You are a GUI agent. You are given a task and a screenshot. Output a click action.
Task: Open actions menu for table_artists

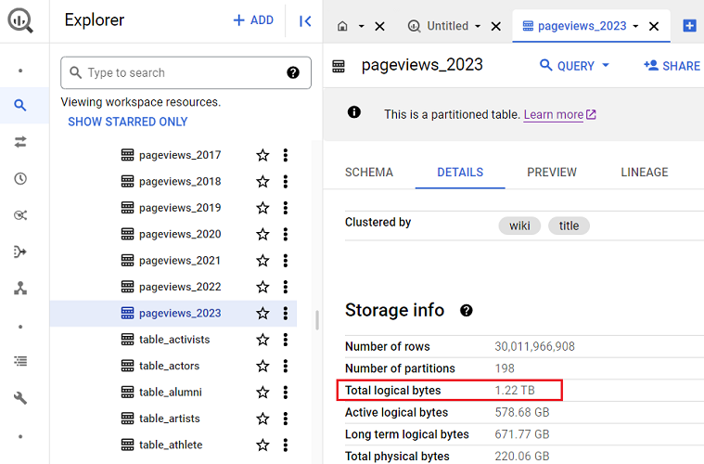coord(286,419)
